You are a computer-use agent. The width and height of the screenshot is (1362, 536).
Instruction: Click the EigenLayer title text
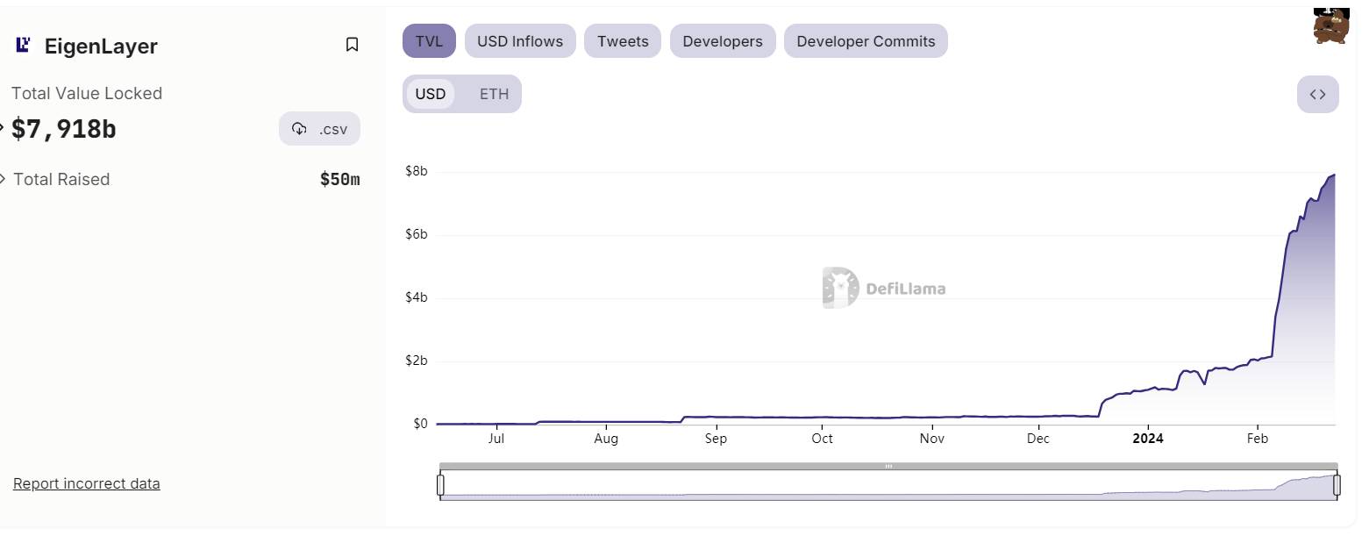tap(101, 46)
